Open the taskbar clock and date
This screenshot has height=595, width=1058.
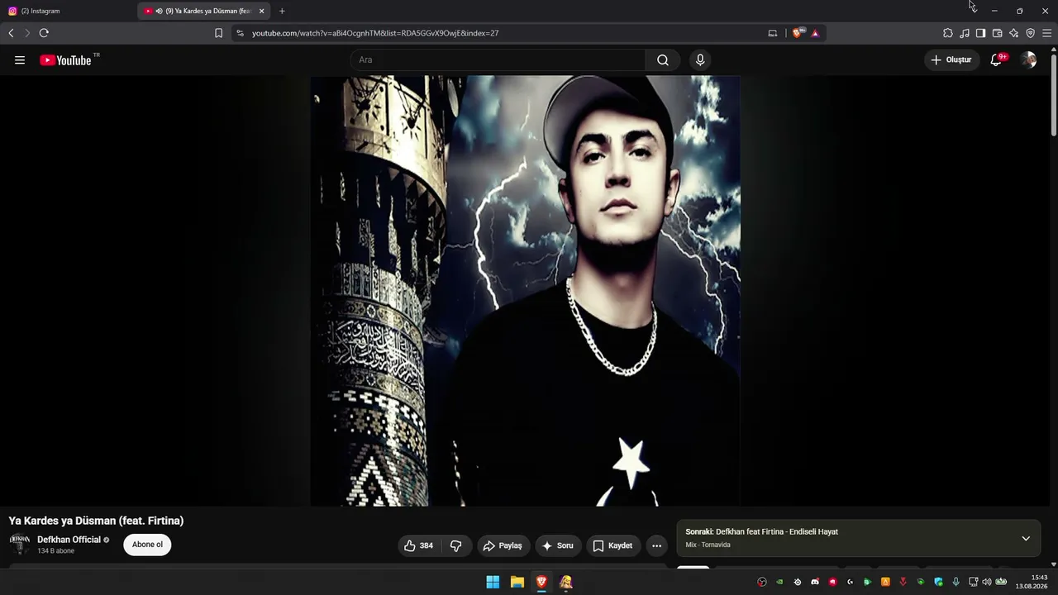1033,582
